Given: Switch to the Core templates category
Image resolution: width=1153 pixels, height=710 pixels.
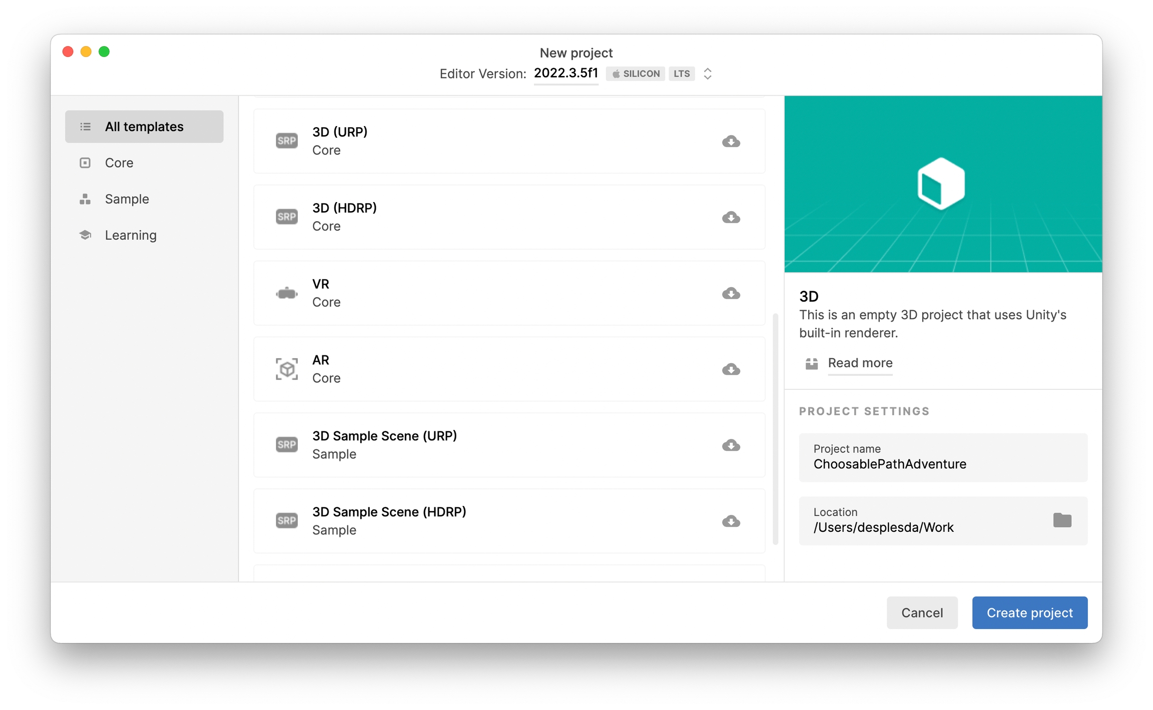Looking at the screenshot, I should (x=119, y=163).
